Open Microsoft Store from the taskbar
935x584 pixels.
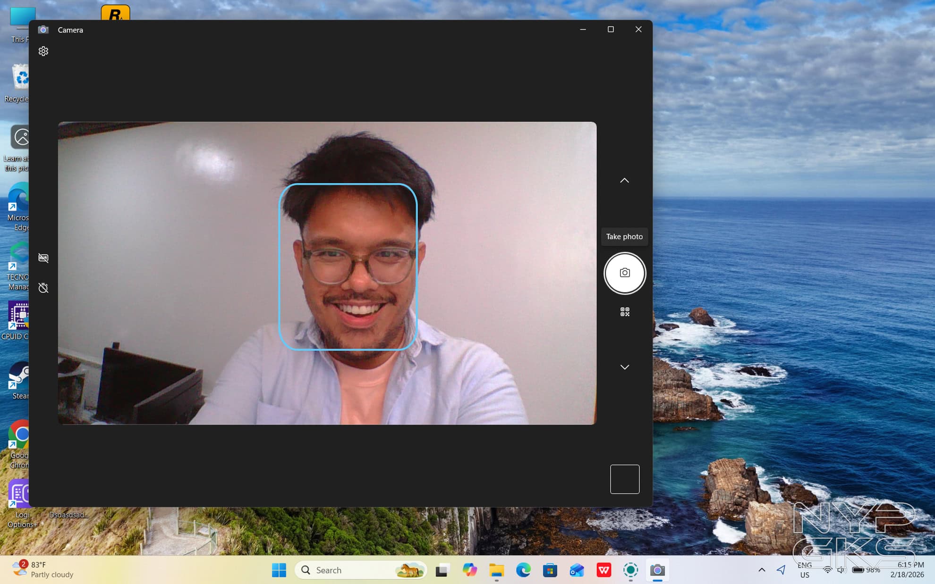pyautogui.click(x=550, y=570)
